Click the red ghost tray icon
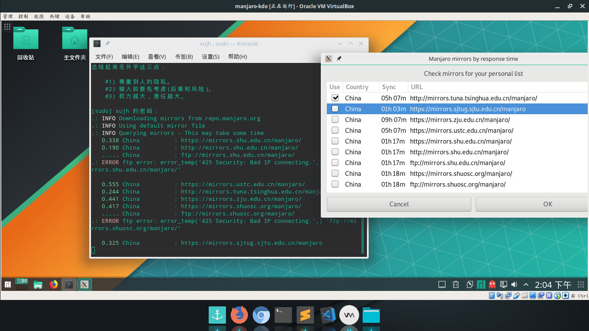The width and height of the screenshot is (589, 331). [x=492, y=284]
